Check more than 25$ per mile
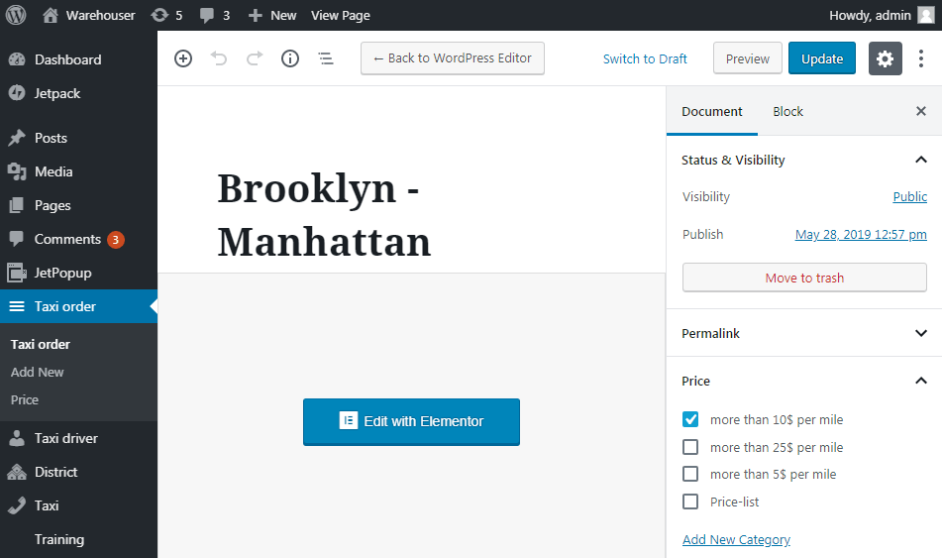This screenshot has height=558, width=942. pyautogui.click(x=690, y=447)
